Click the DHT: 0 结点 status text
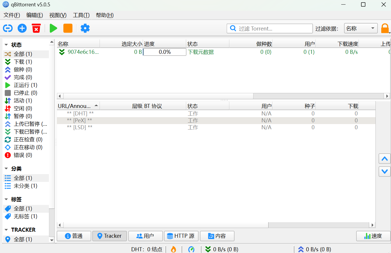391x253 pixels. coord(147,250)
